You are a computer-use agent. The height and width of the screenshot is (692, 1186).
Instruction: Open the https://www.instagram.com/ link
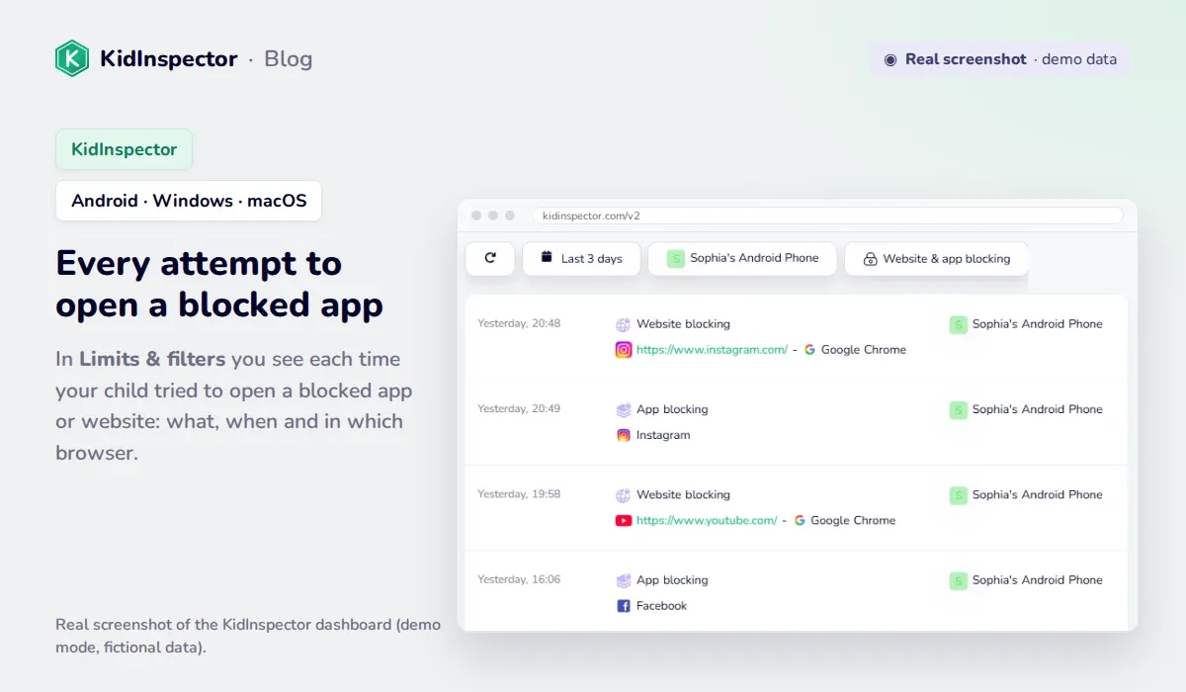pos(712,349)
